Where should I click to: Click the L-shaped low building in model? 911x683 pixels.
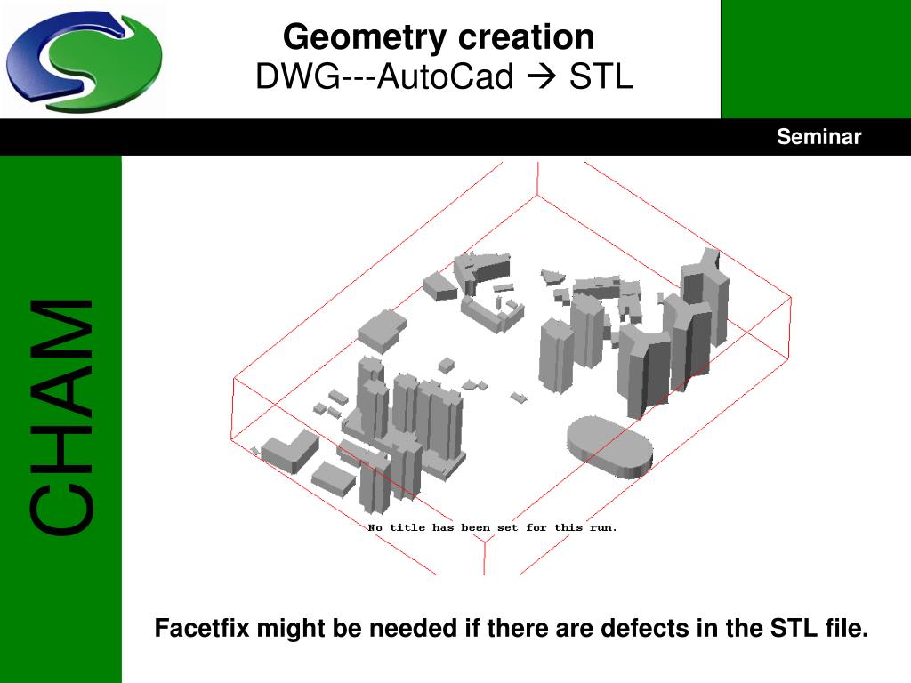pyautogui.click(x=289, y=450)
